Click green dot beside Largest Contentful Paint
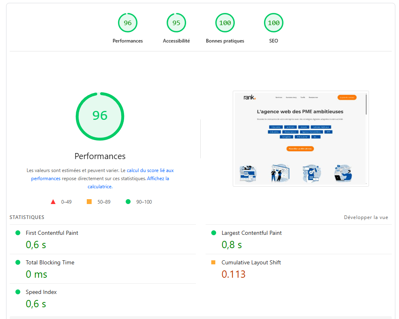399x319 pixels. tap(214, 233)
